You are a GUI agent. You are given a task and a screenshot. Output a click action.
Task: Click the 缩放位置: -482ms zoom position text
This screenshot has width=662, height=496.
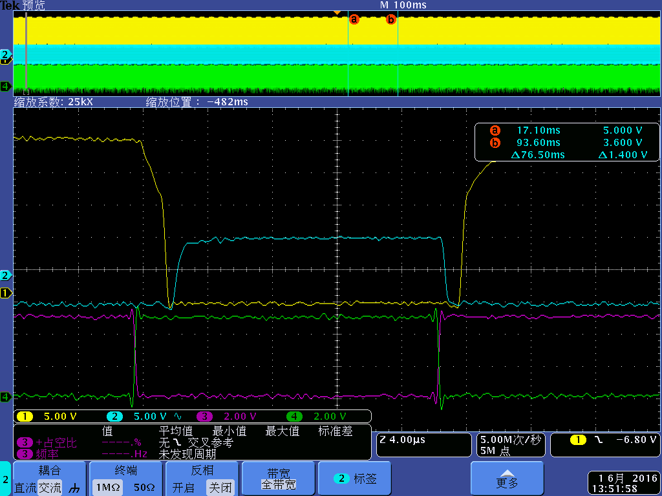pyautogui.click(x=197, y=101)
